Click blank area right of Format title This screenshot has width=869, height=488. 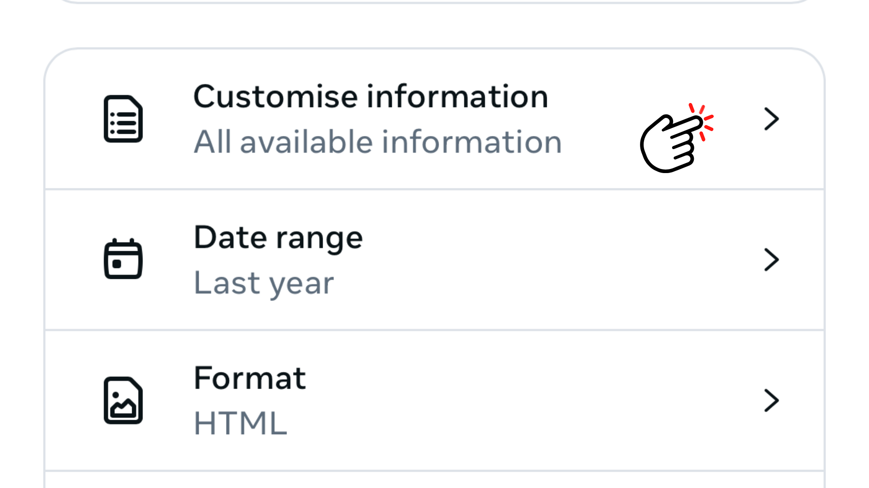tap(520, 378)
